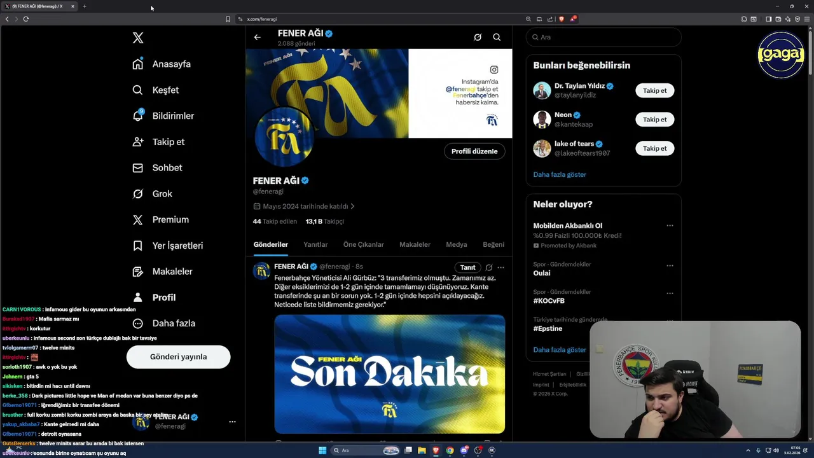
Task: Switch to the Yanıtlar tab
Action: coord(315,244)
